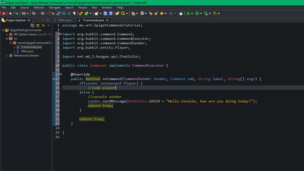
Task: Click the Open Type icon in toolbar
Action: point(117,13)
